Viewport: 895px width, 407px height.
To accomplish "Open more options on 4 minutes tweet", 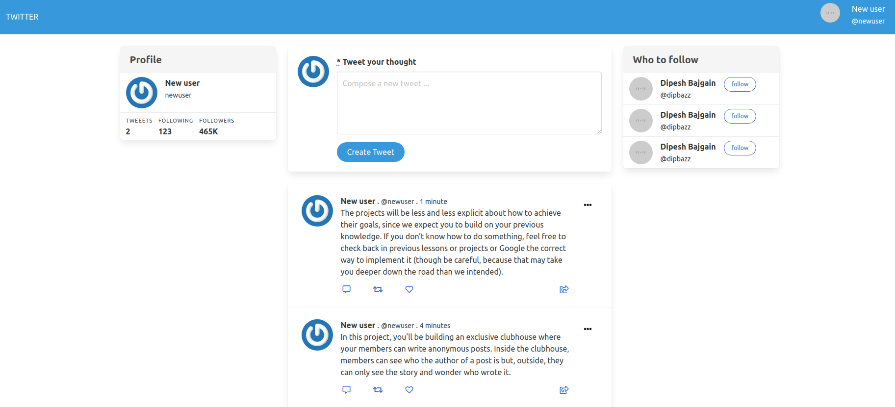I will [588, 329].
